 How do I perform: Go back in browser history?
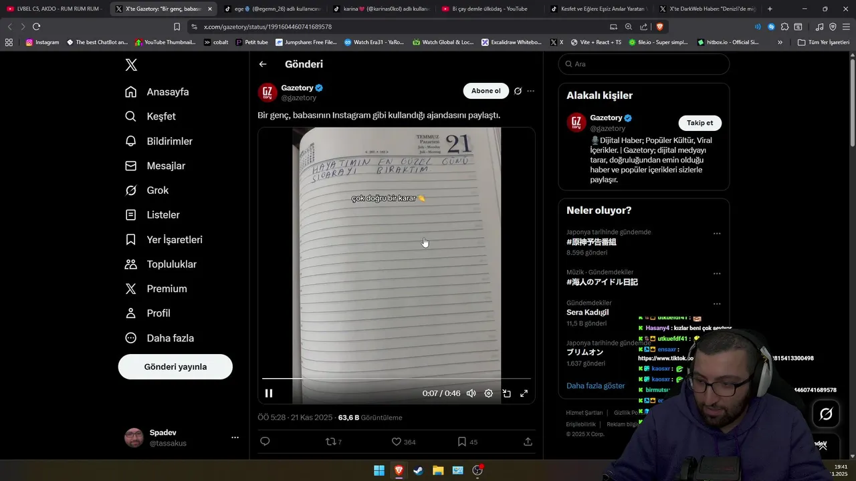pos(9,27)
